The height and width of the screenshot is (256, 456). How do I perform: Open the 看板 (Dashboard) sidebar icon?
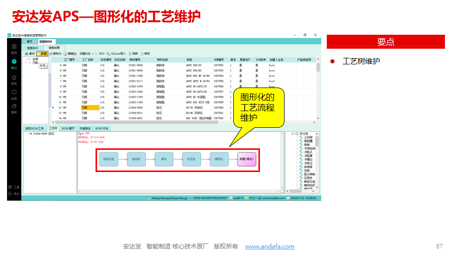tap(14, 108)
